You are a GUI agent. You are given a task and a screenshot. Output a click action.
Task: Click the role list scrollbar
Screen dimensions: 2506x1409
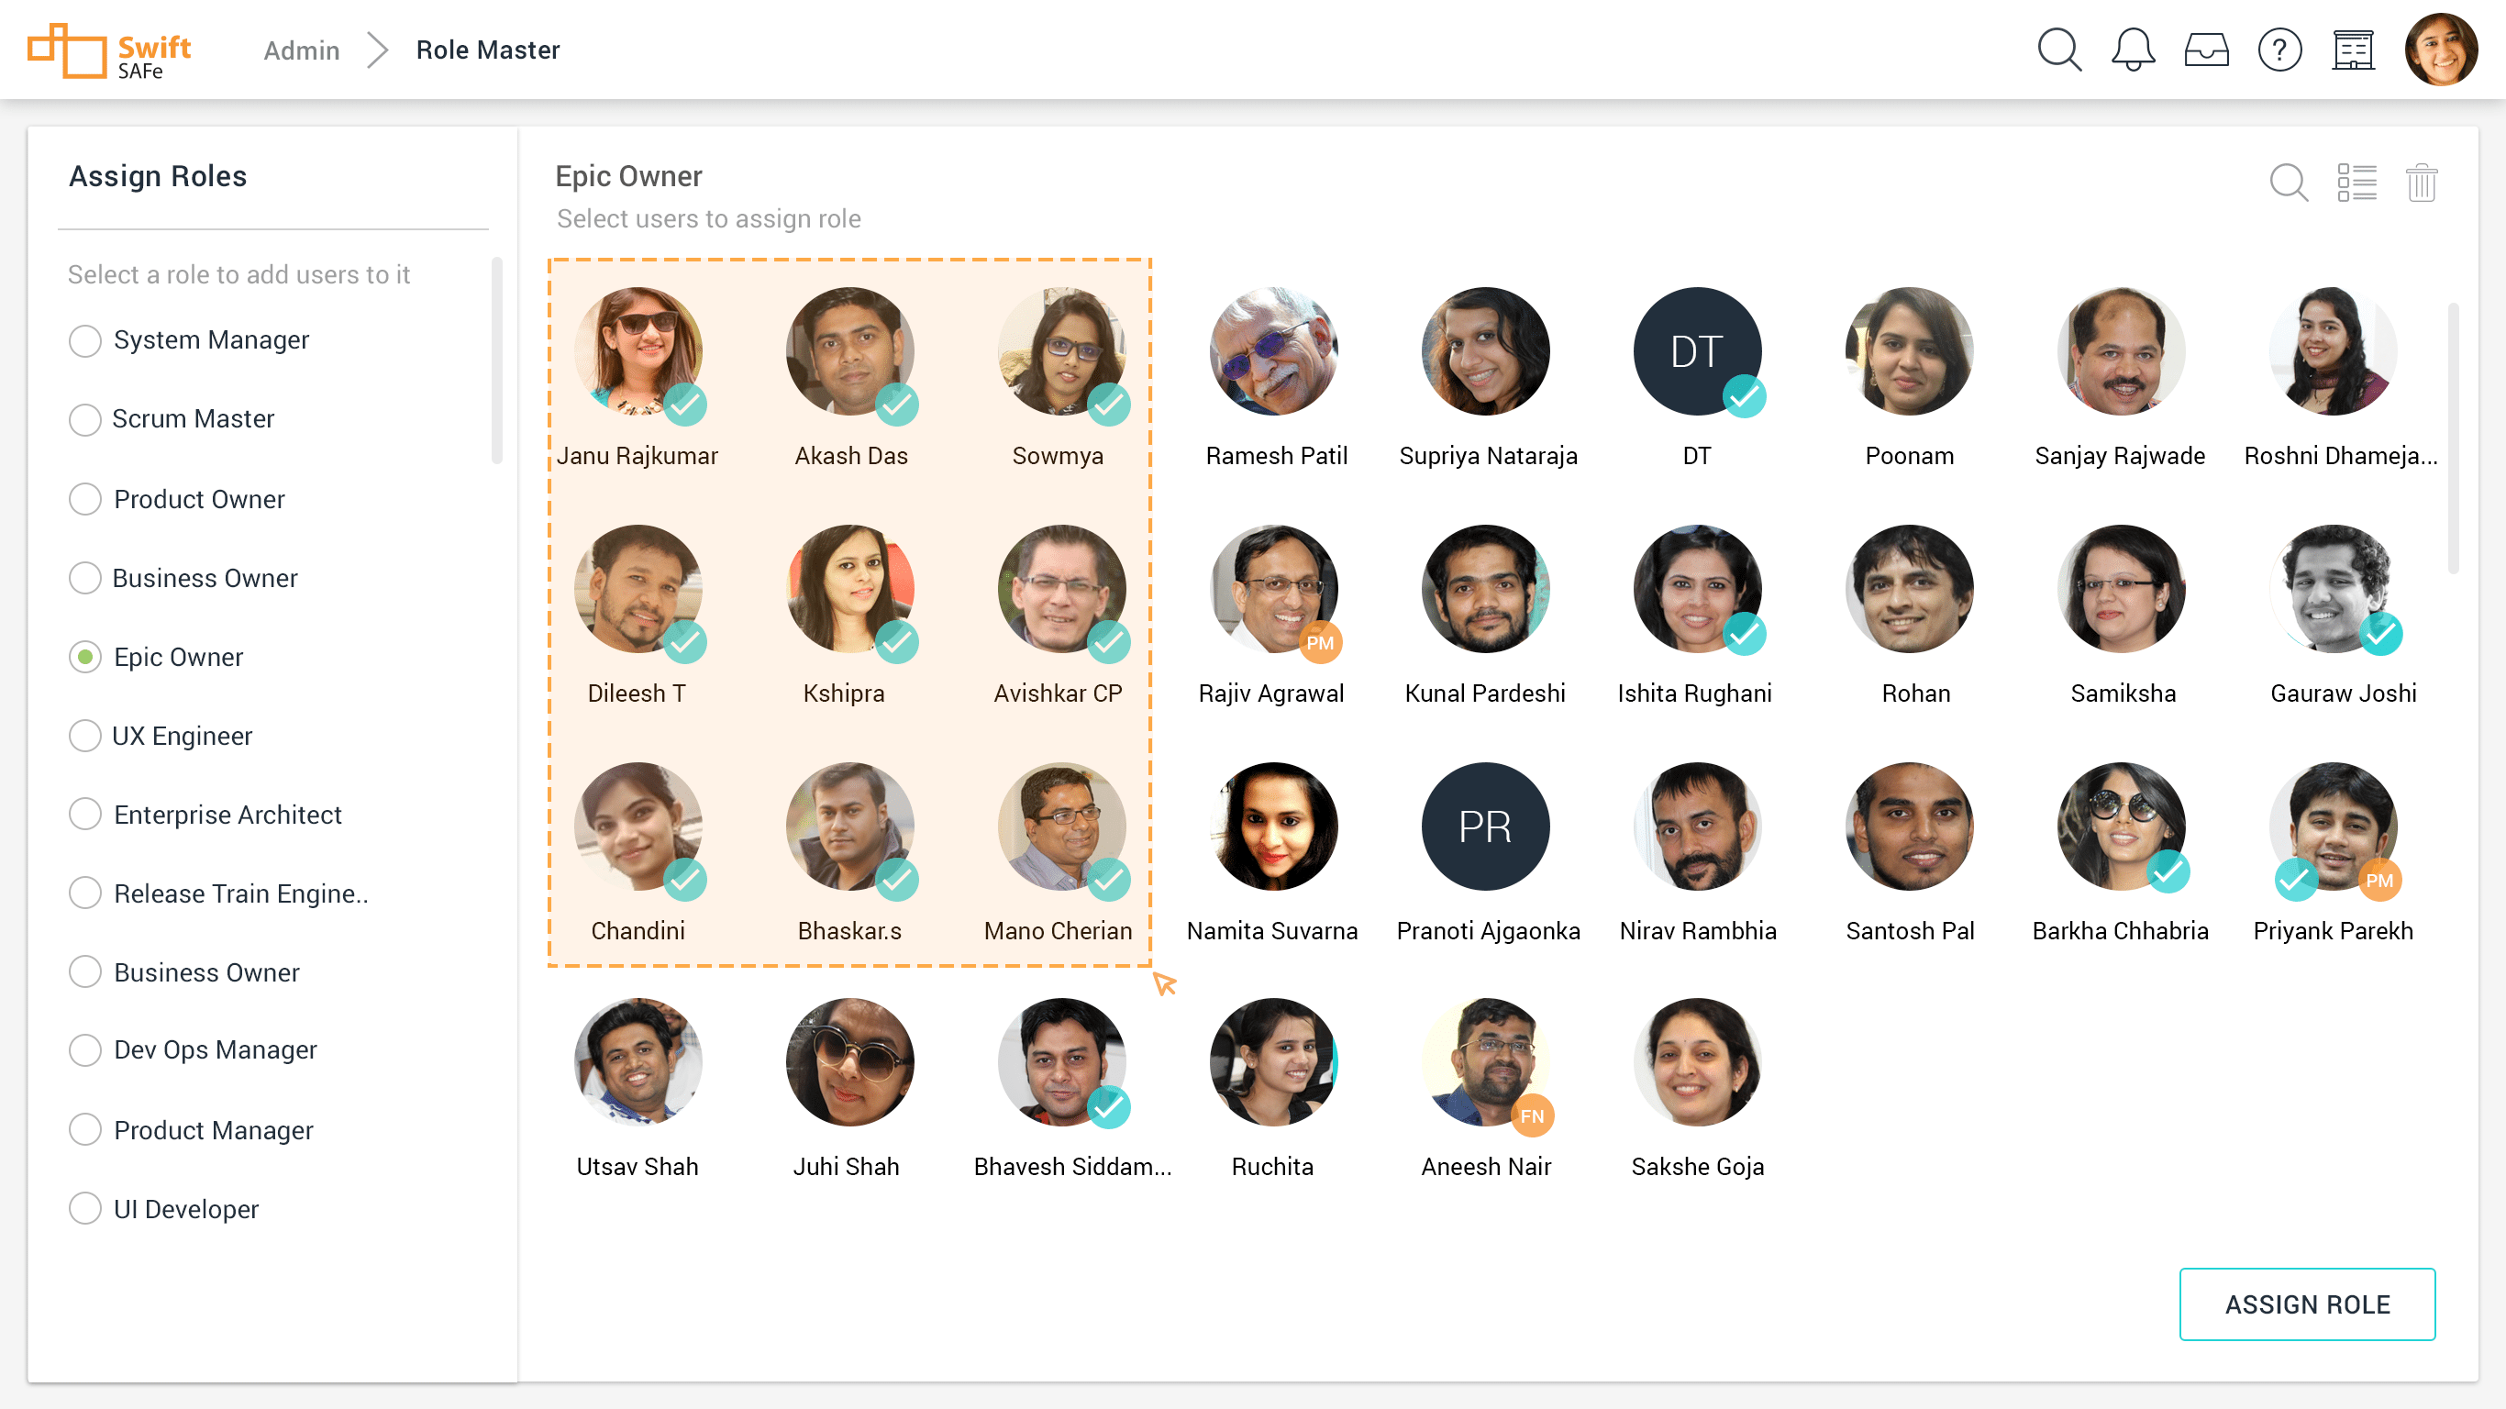click(497, 360)
